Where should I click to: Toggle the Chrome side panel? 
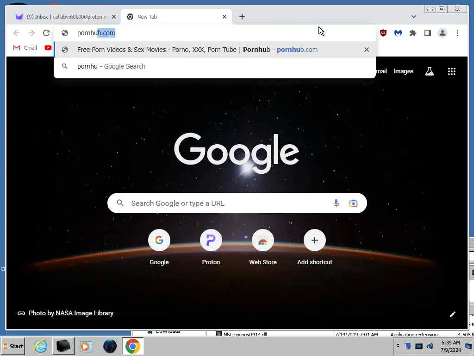tap(427, 33)
